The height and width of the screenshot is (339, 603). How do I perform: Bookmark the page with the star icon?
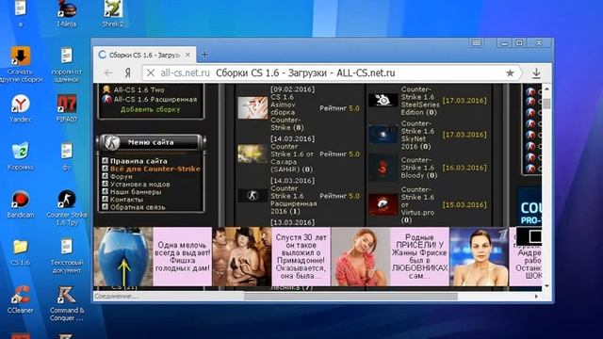510,73
